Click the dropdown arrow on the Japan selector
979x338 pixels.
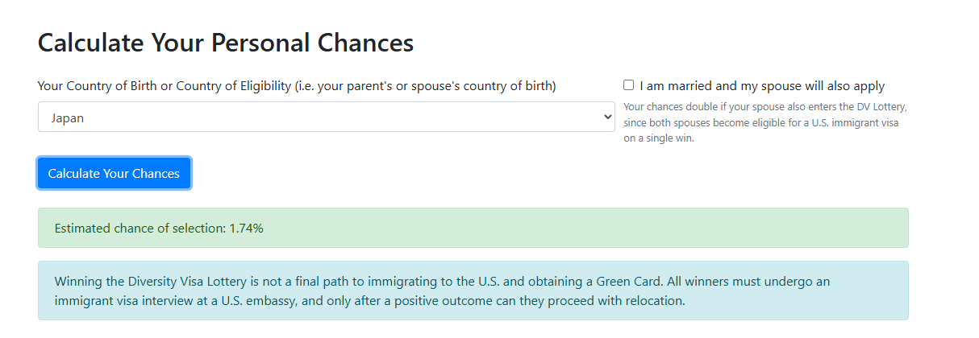tap(608, 117)
